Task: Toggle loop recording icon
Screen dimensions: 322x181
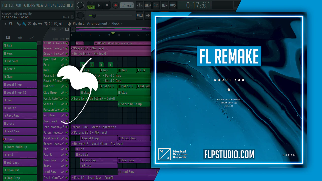Action: (x=173, y=5)
